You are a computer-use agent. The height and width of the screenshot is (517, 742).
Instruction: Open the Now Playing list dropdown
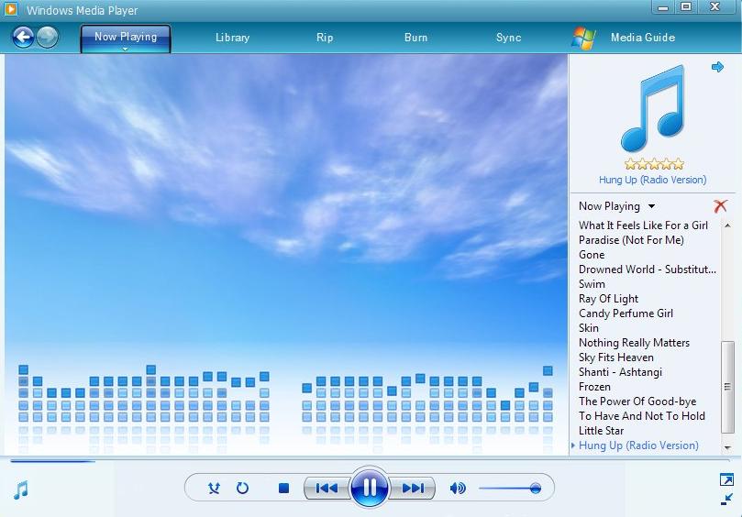point(651,206)
